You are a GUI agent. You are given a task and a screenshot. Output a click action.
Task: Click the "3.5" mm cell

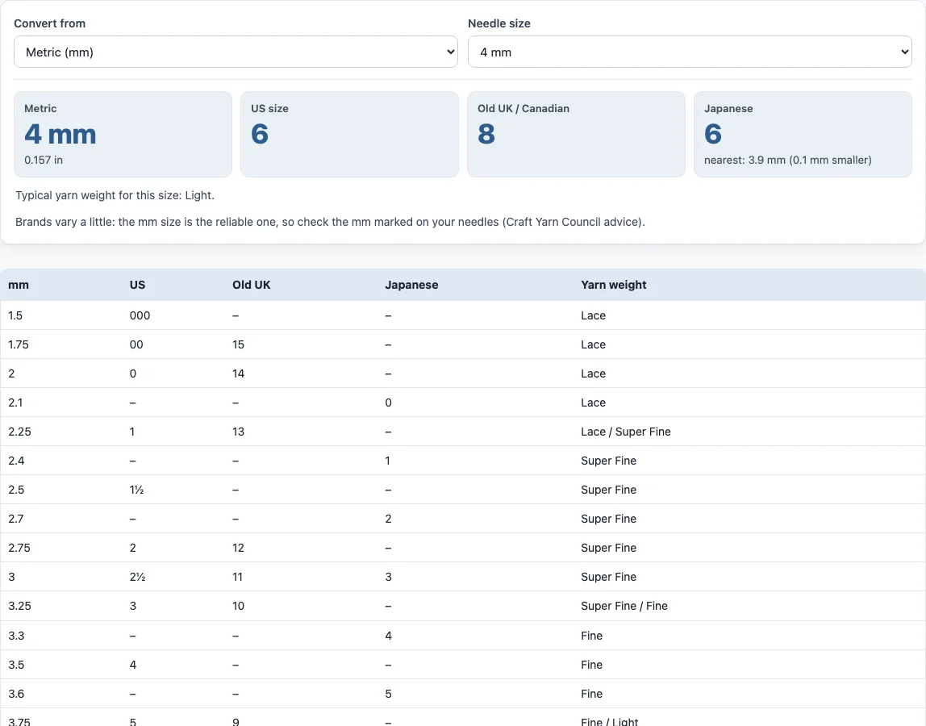[x=16, y=665]
